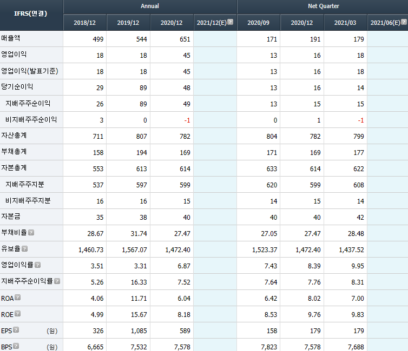Viewport: 408px width, 351px height.
Task: Click help icon beside ROE
Action: (x=18, y=314)
